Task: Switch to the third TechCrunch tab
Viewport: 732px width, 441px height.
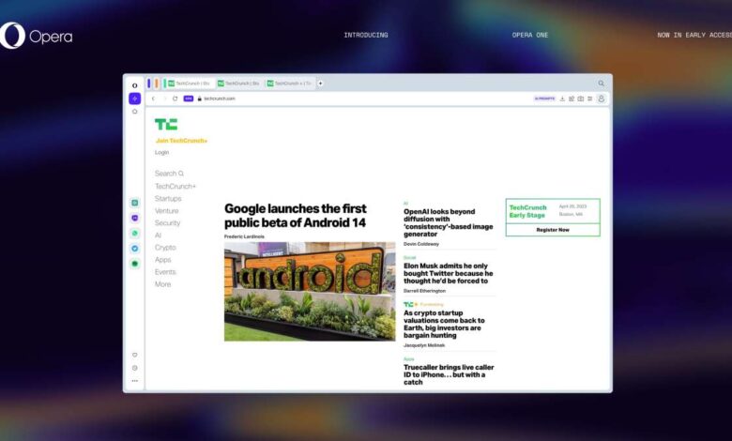Action: (x=289, y=84)
